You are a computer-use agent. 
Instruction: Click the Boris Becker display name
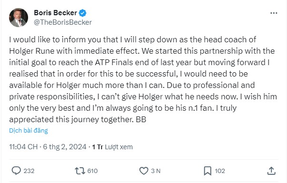pos(56,13)
